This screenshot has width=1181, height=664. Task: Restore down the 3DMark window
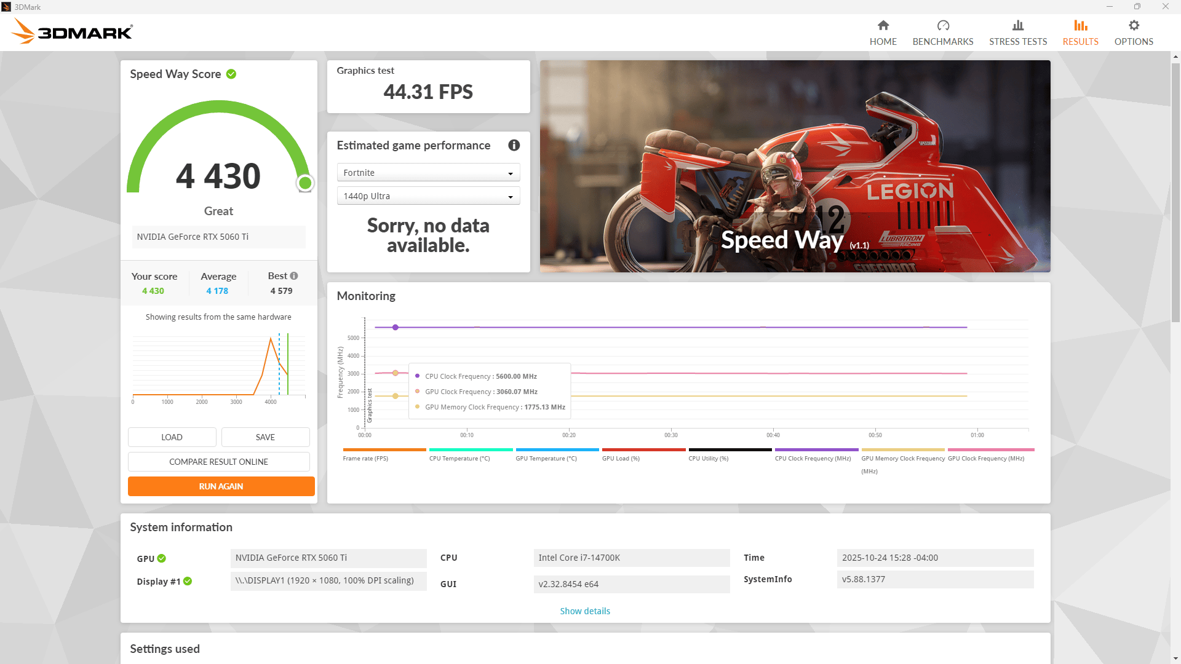click(x=1137, y=7)
